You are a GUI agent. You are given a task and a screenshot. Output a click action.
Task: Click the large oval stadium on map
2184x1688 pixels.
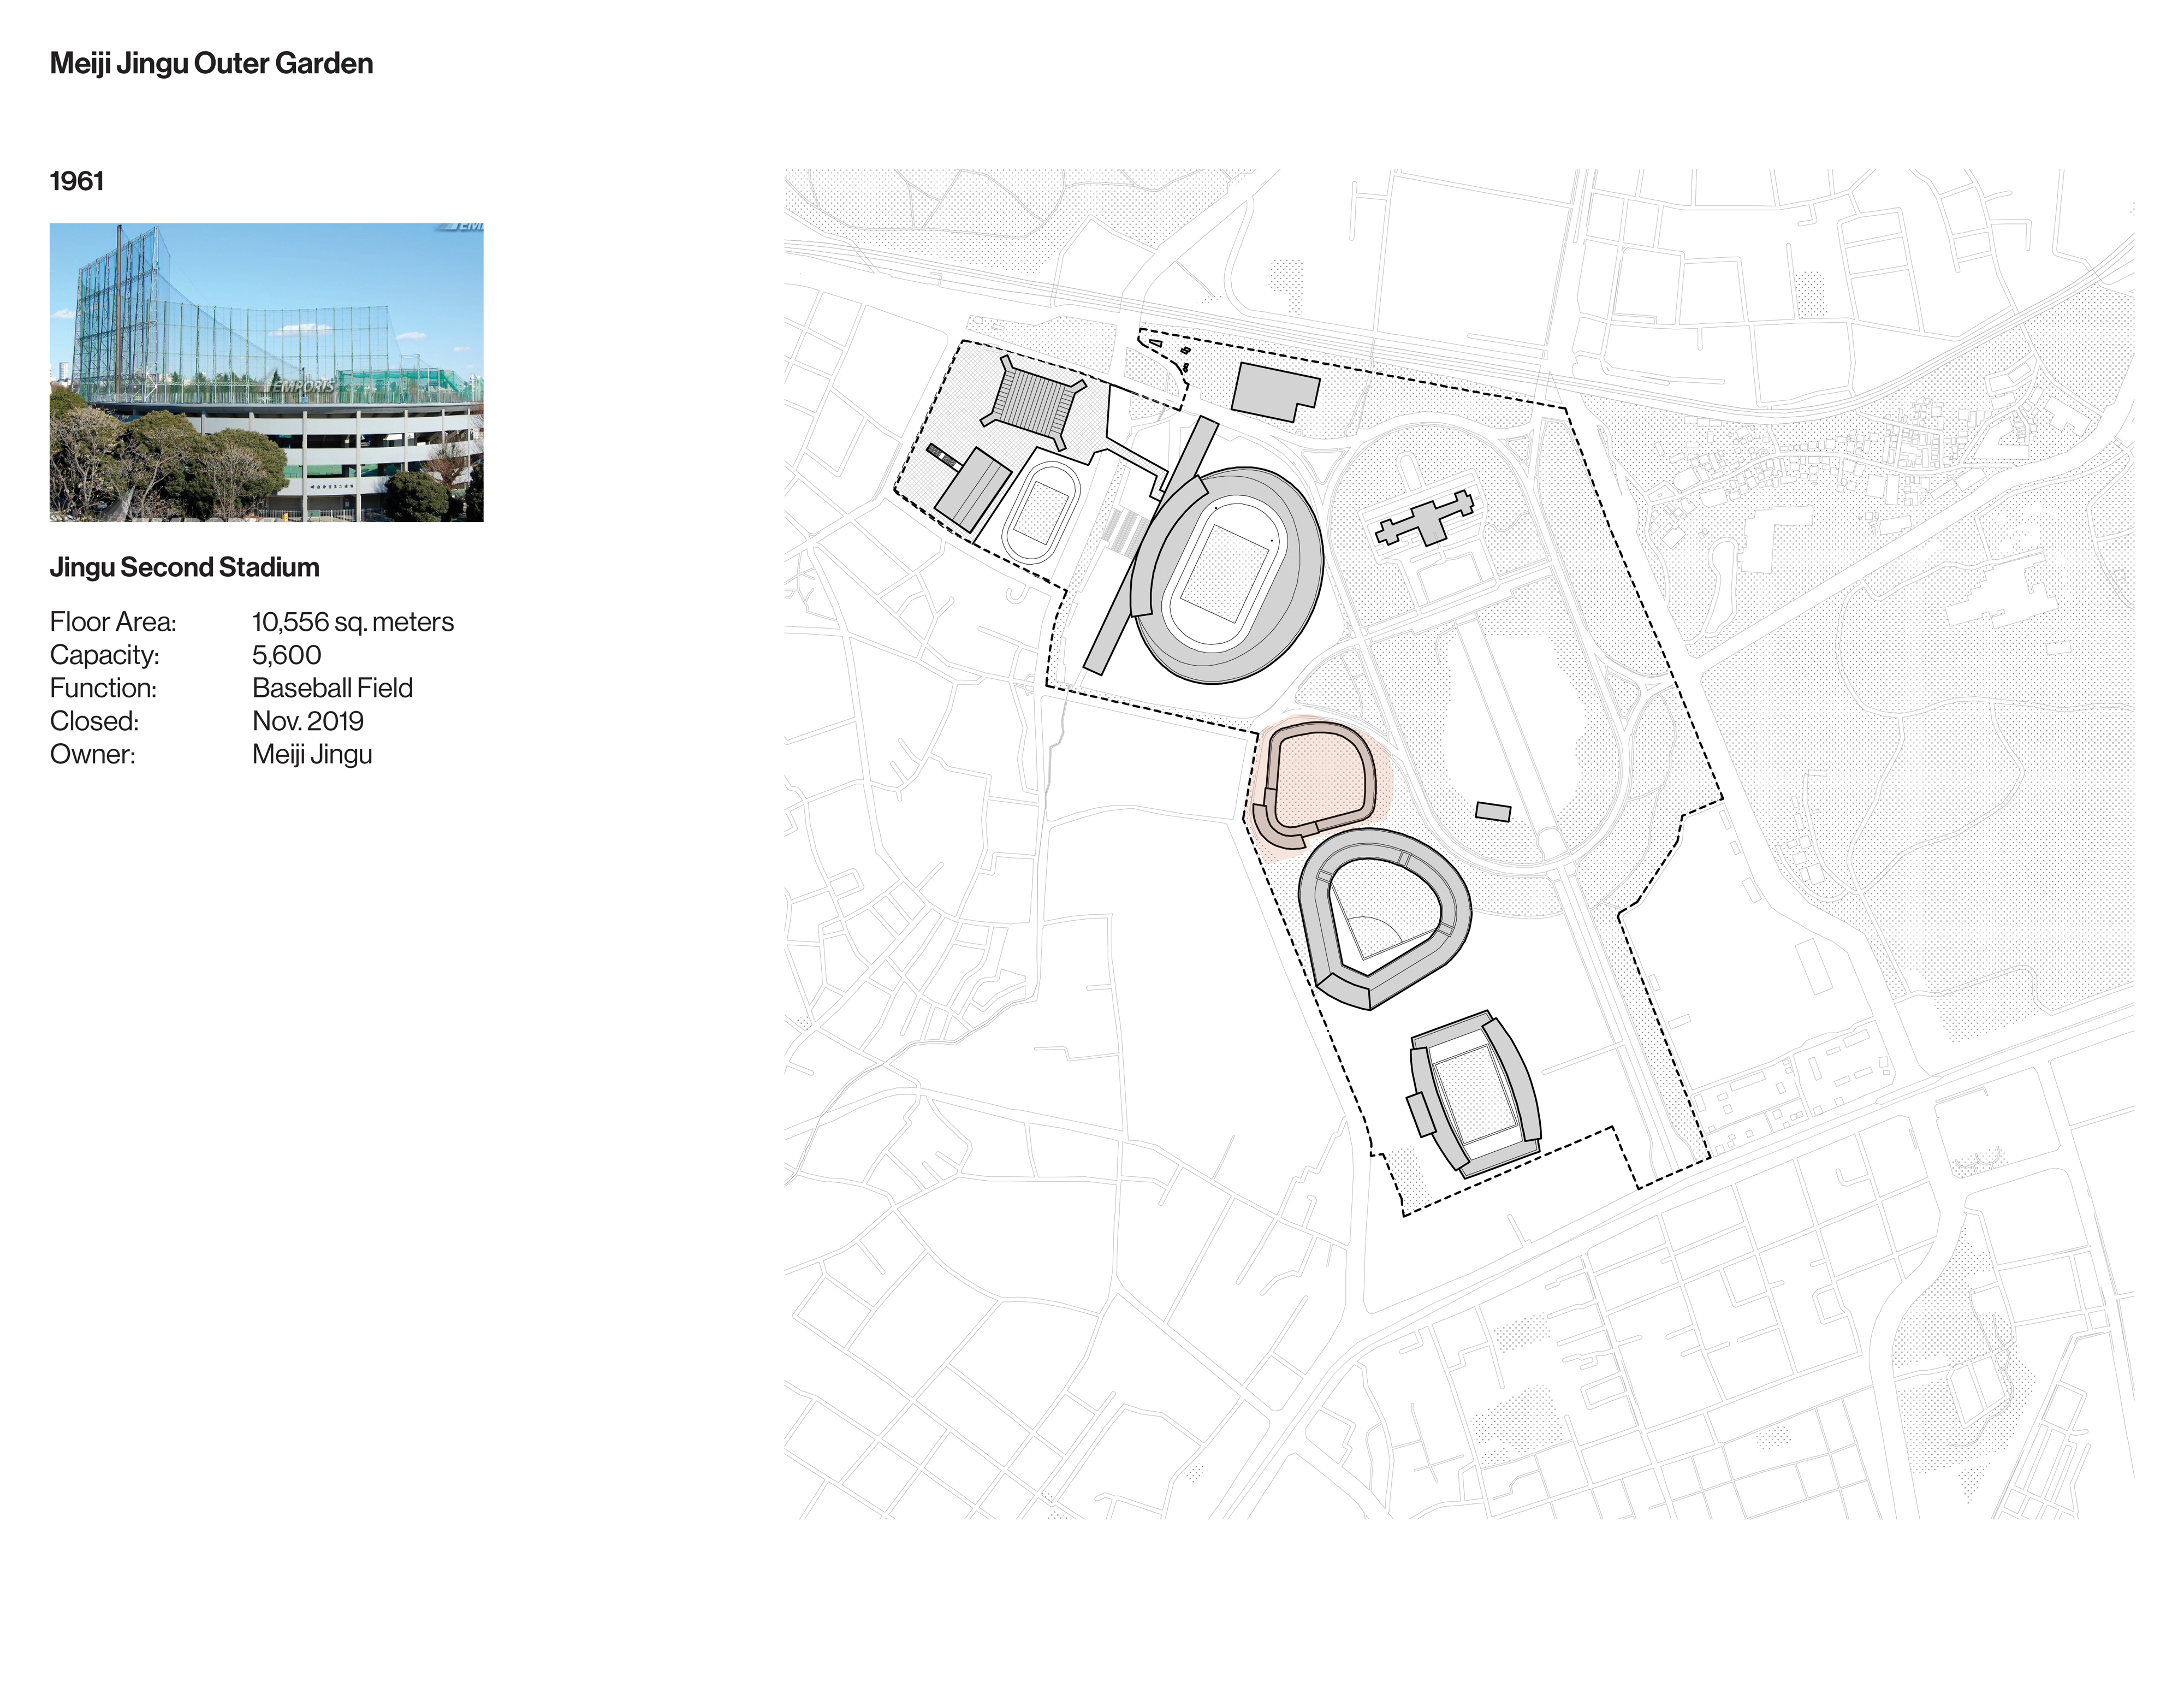(1228, 576)
